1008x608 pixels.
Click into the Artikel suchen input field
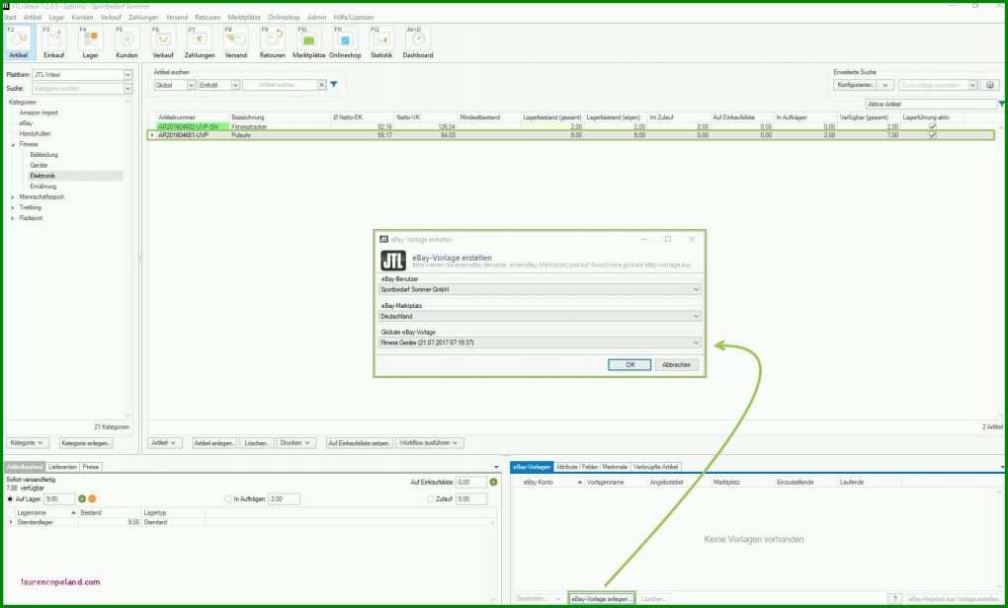281,85
